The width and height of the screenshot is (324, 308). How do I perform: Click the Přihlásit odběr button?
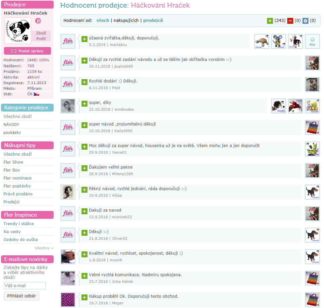22,296
